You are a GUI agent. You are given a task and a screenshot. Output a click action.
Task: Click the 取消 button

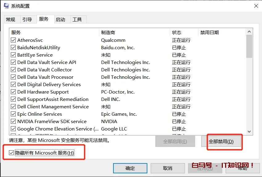point(168,168)
